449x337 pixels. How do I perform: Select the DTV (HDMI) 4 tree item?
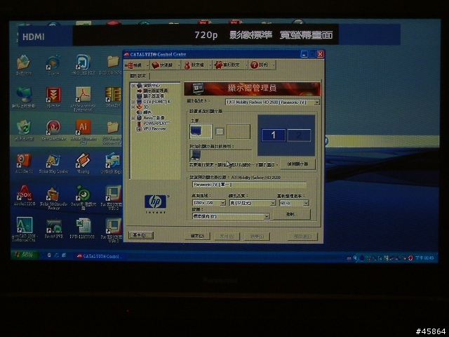coord(156,102)
